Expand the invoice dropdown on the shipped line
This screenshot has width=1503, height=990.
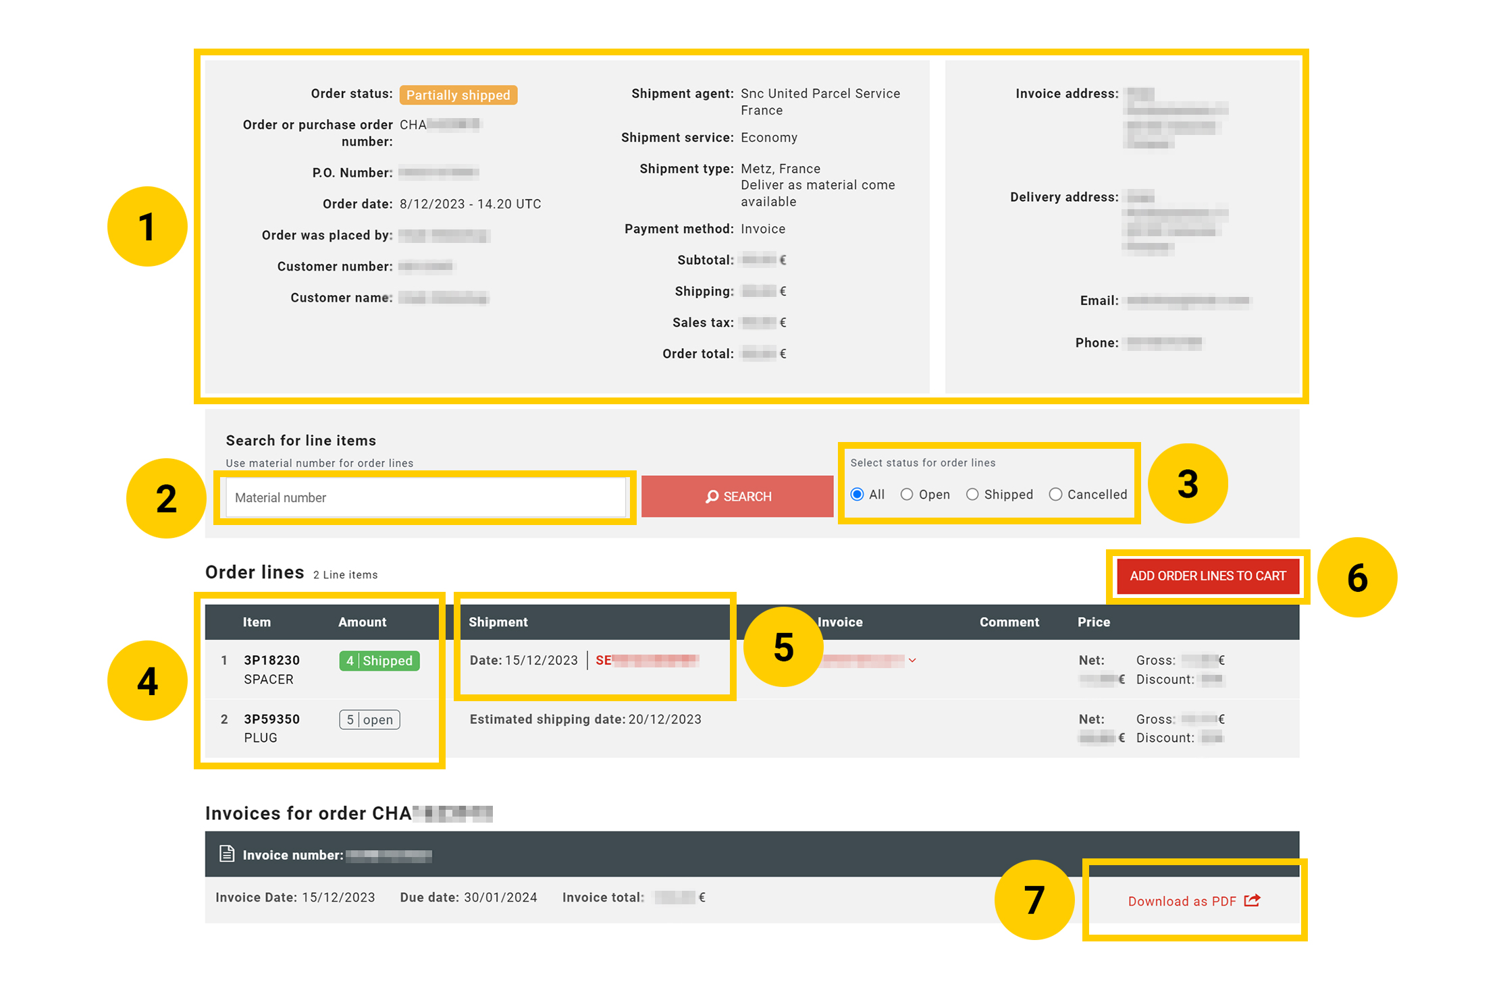point(913,660)
